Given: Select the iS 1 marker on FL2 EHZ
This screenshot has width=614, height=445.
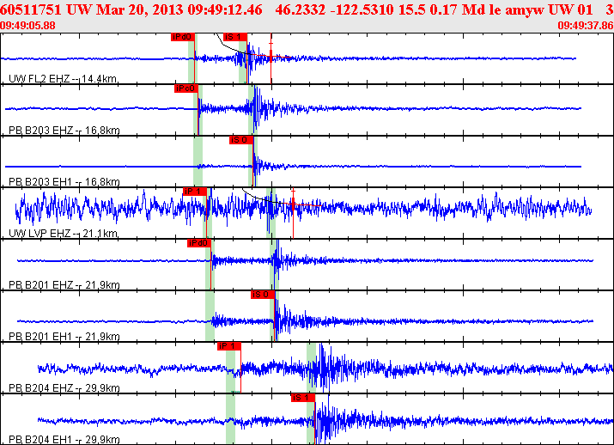Looking at the screenshot, I should point(235,37).
